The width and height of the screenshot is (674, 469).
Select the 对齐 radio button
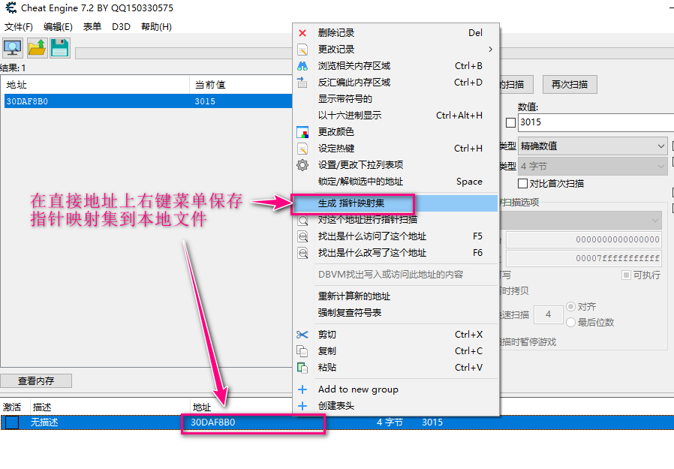click(x=571, y=306)
